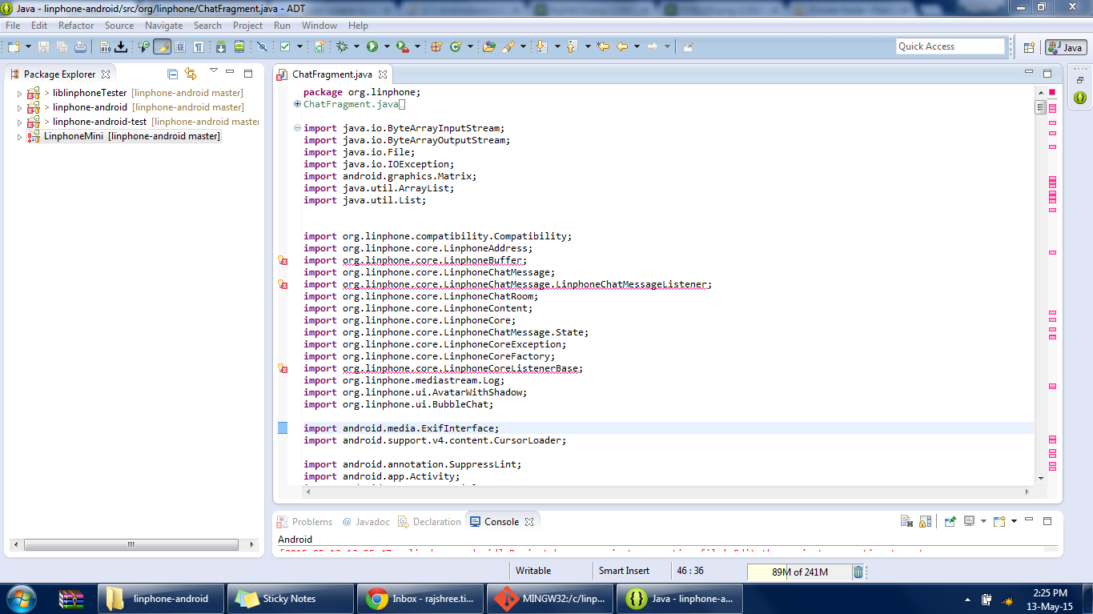The width and height of the screenshot is (1093, 614).
Task: Open Package Explorer View Menu triangle
Action: pos(213,71)
